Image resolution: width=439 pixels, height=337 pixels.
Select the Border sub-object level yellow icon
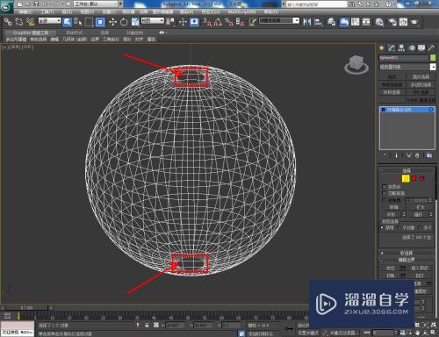406,178
